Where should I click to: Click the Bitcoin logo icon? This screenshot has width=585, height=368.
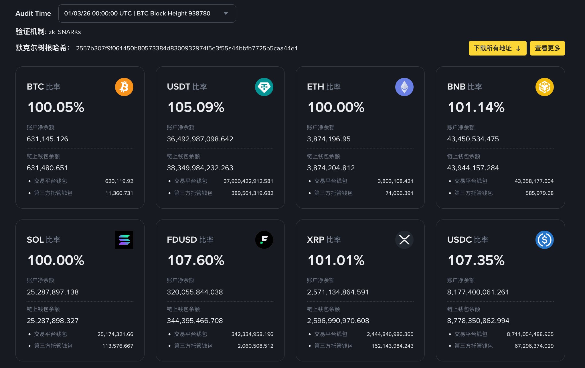(x=124, y=87)
